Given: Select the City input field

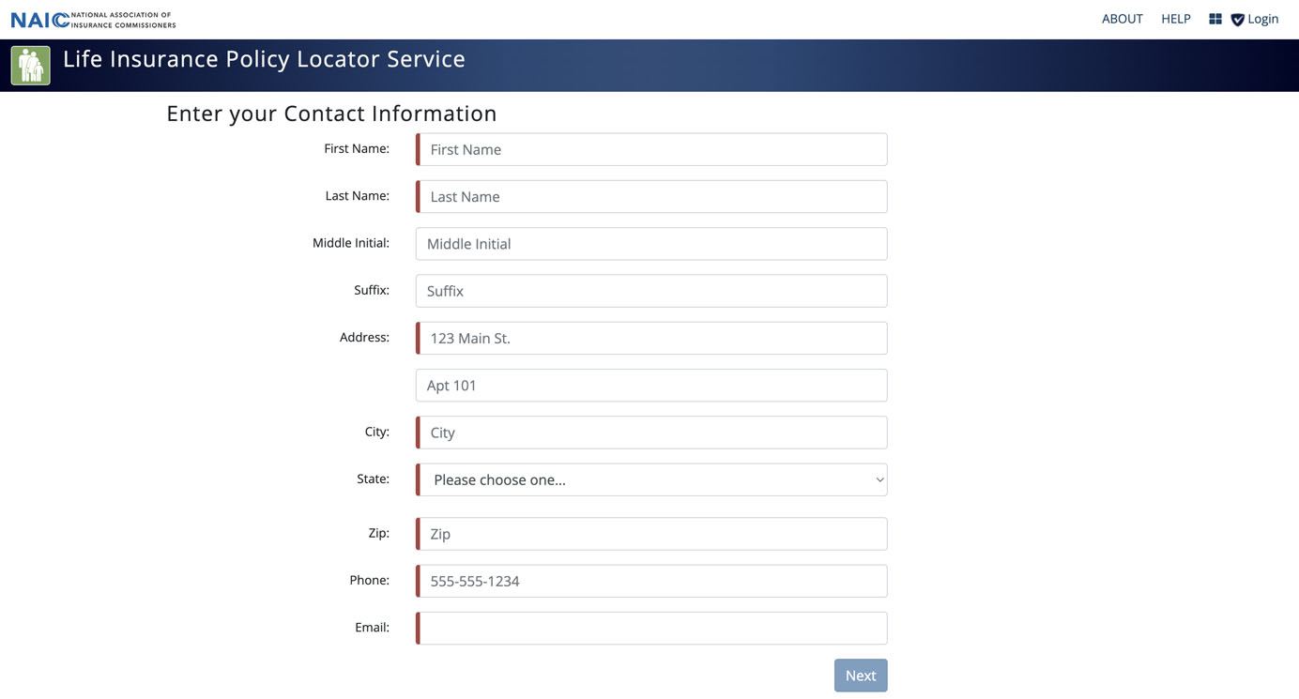Looking at the screenshot, I should pyautogui.click(x=651, y=433).
